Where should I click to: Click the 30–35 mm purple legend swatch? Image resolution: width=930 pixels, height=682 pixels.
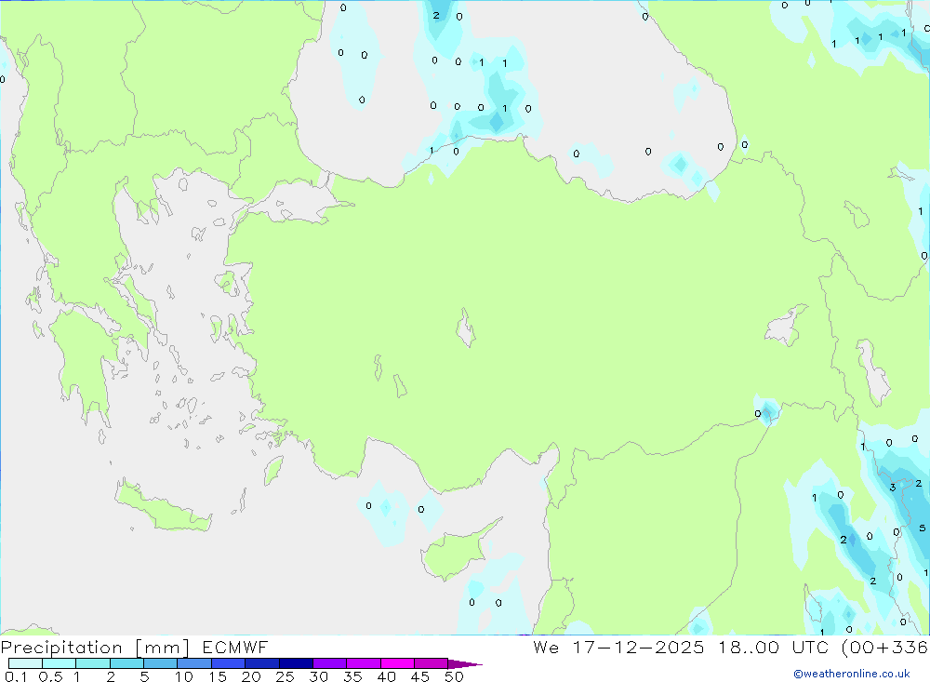click(329, 663)
